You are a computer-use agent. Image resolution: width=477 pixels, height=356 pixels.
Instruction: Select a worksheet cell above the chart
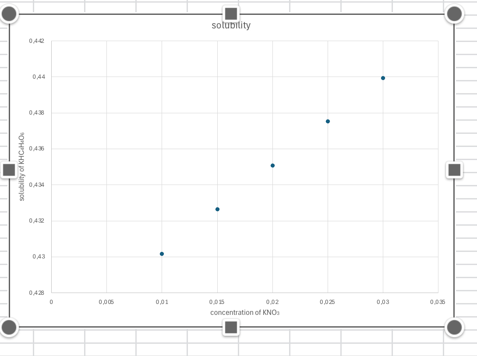tap(307, 4)
